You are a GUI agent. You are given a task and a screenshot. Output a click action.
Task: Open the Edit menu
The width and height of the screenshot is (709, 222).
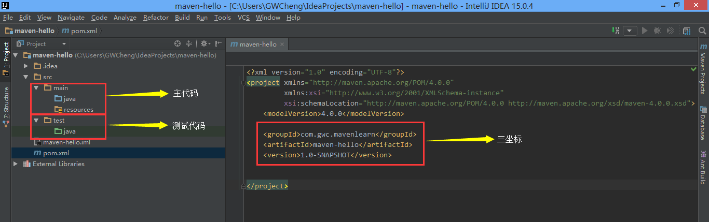click(25, 17)
